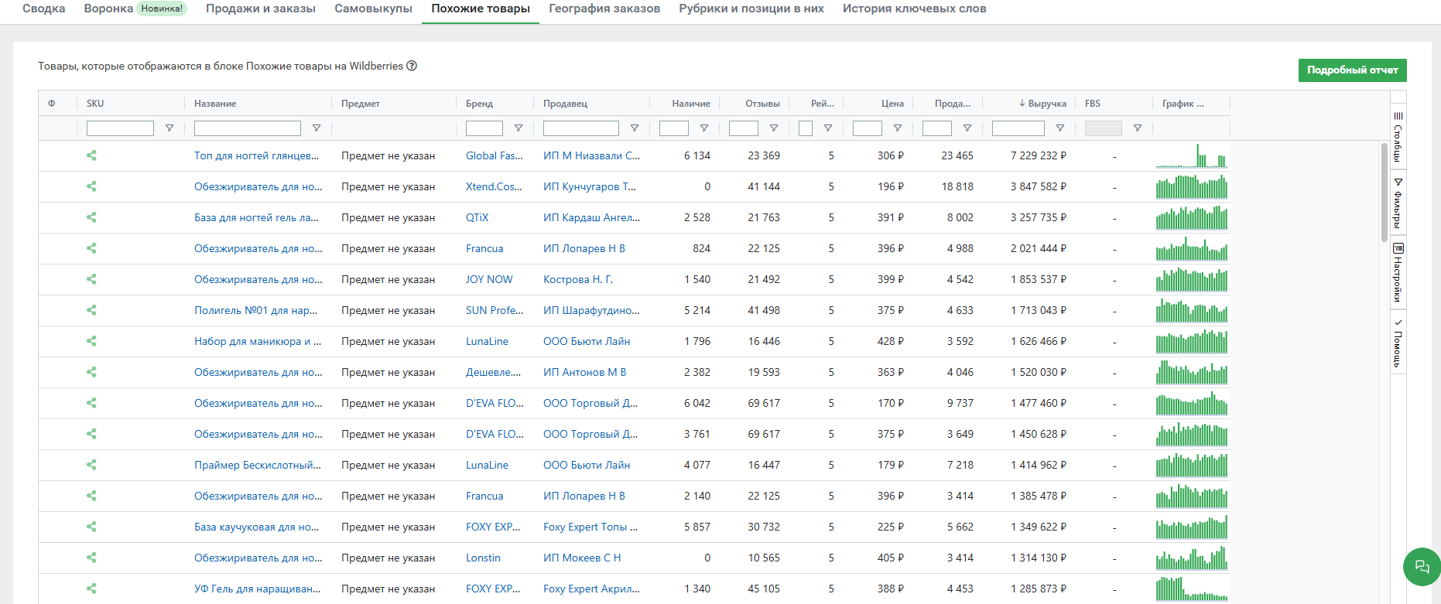Open Продавец column filter funnel
Image resolution: width=1441 pixels, height=604 pixels.
[635, 128]
